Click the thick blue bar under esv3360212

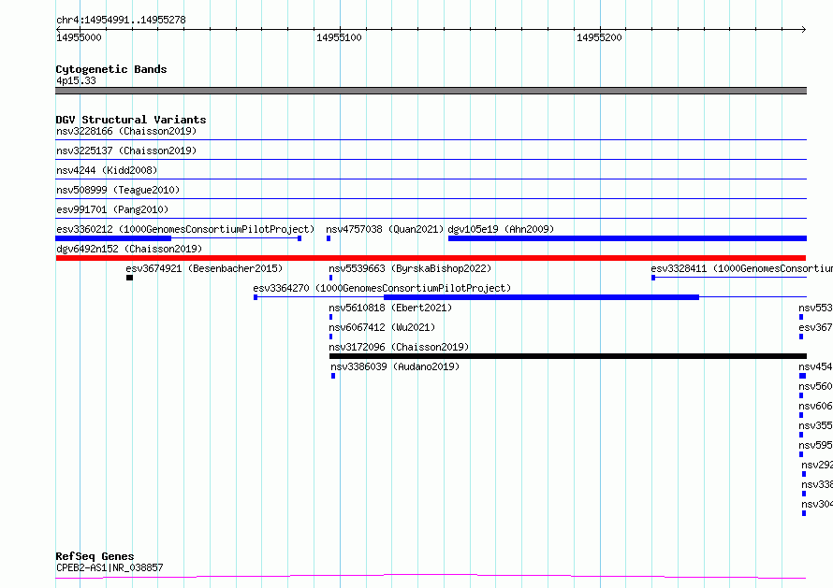[x=113, y=238]
